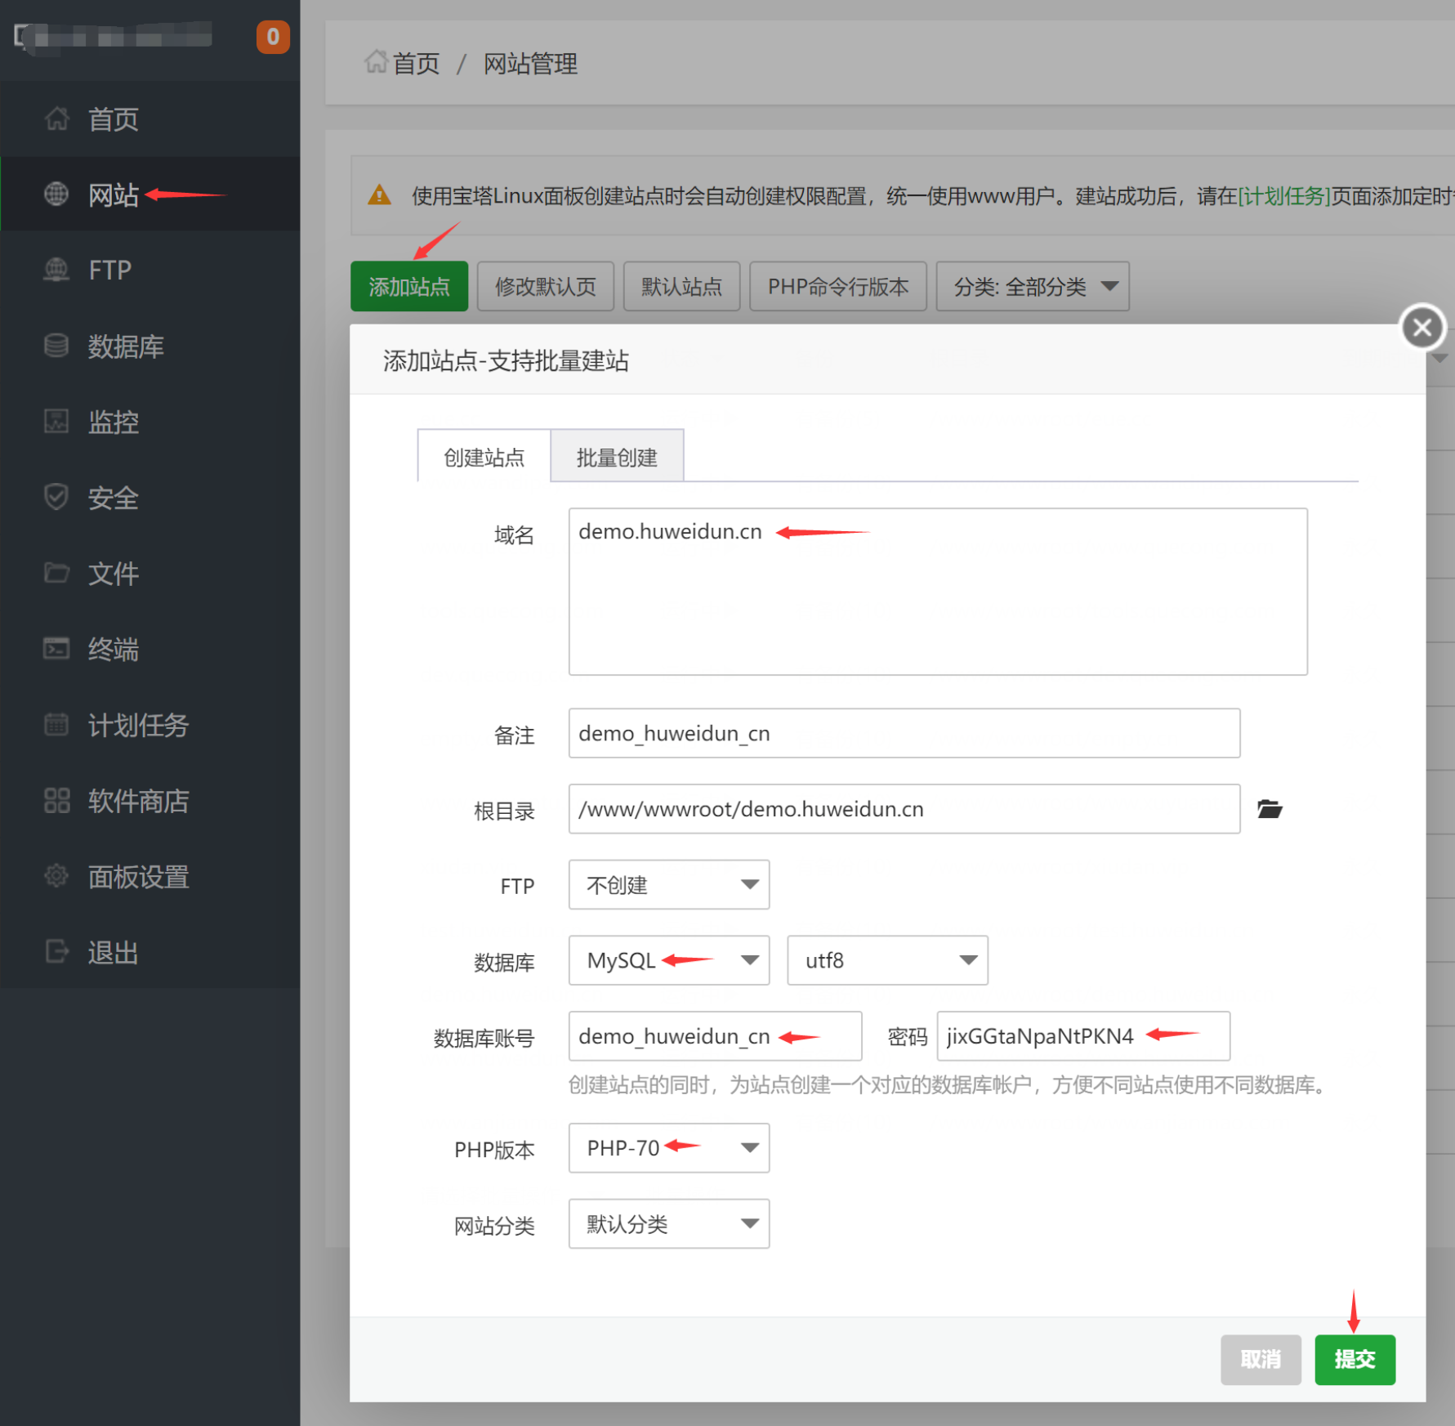Click the monitor icon for 监控
Viewport: 1455px width, 1426px height.
click(x=56, y=422)
